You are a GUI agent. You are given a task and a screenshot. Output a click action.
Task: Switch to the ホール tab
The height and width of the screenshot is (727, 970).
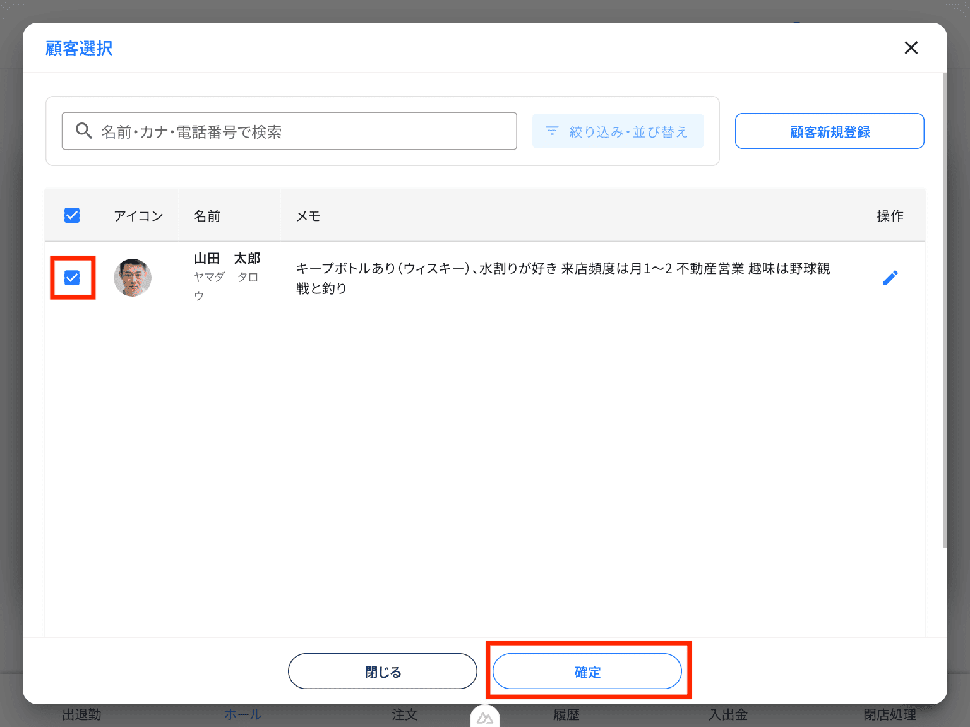pos(242,714)
